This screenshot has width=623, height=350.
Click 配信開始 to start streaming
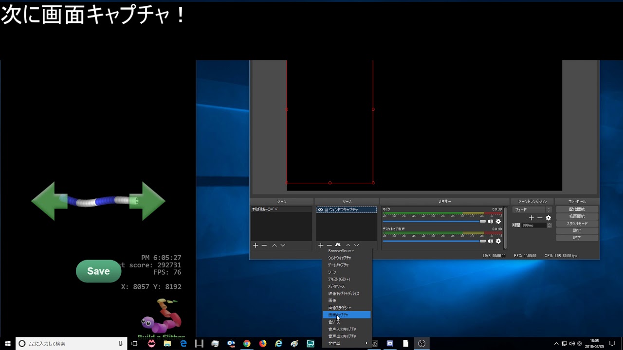577,210
